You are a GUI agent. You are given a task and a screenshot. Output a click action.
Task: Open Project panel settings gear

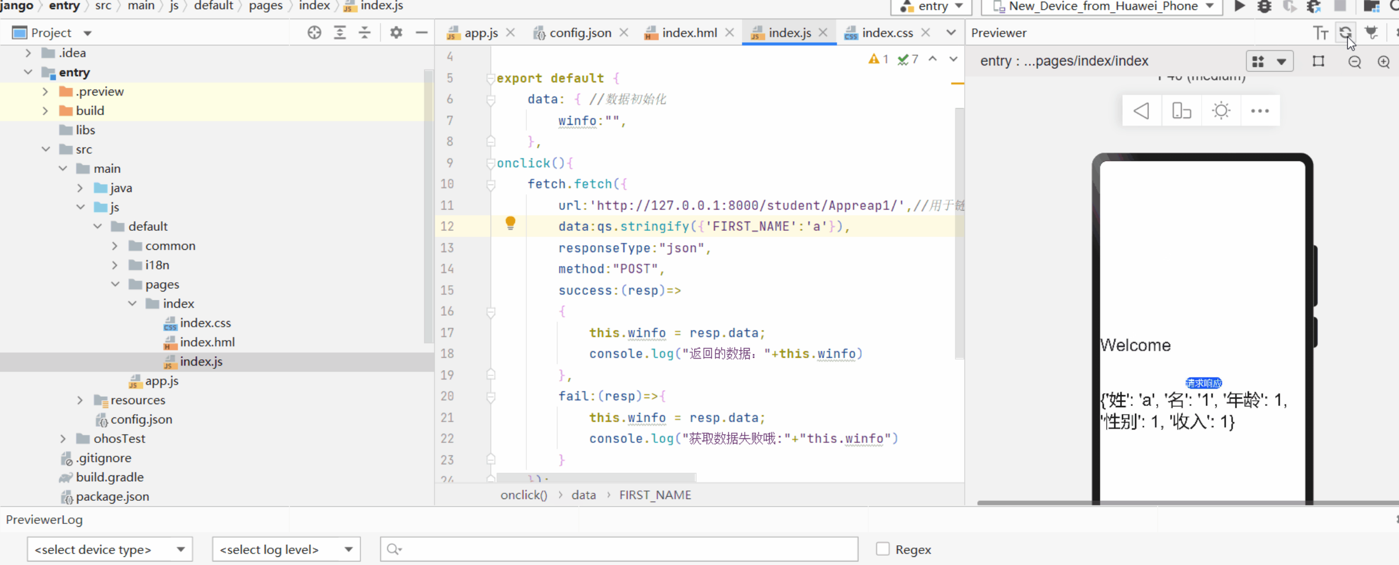coord(396,33)
